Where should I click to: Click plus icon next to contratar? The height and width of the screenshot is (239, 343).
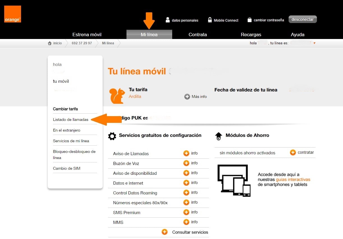click(x=293, y=153)
